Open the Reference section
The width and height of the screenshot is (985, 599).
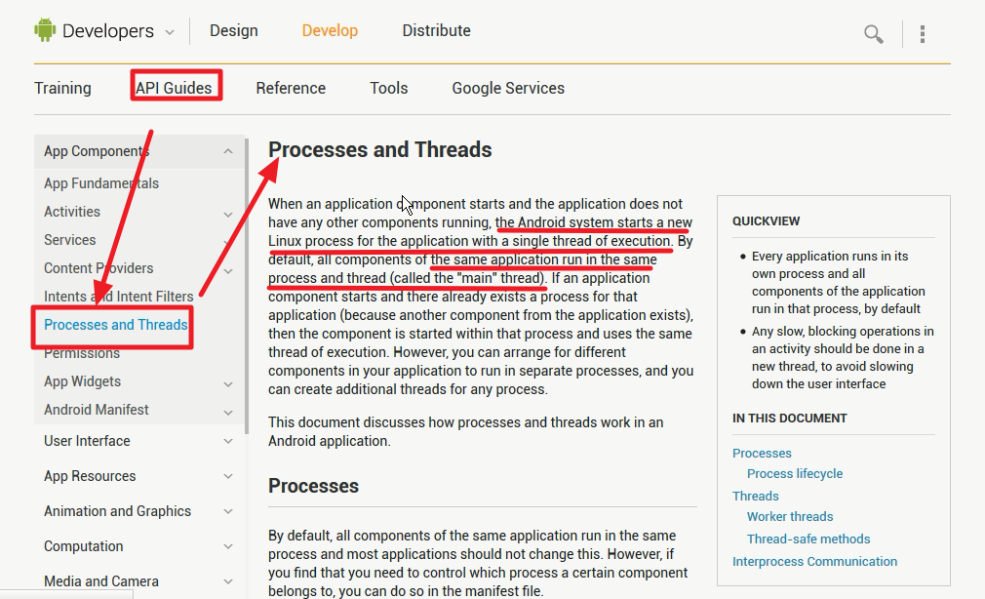(291, 88)
